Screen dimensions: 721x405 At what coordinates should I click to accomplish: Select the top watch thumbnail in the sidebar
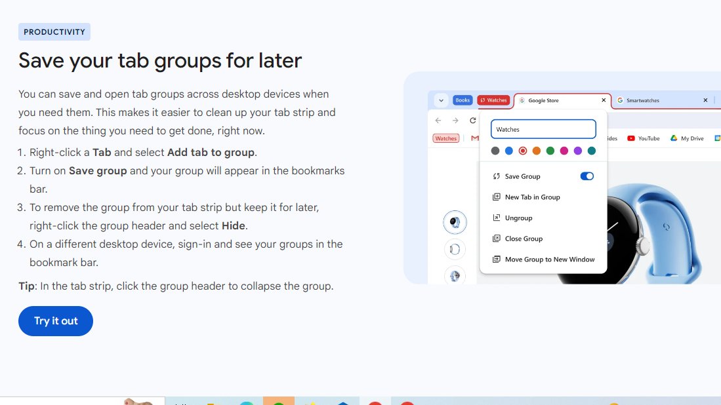pyautogui.click(x=455, y=222)
